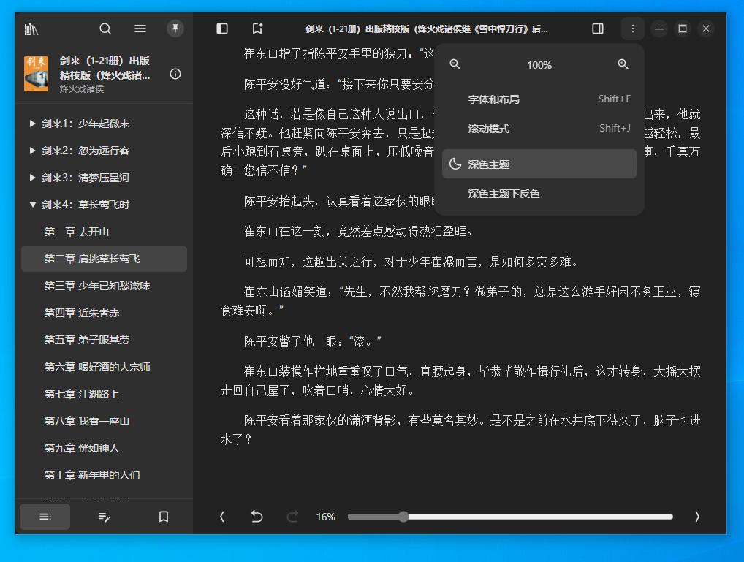Screen dimensions: 744x562
Task: Go to previous page arrow
Action: [x=222, y=517]
